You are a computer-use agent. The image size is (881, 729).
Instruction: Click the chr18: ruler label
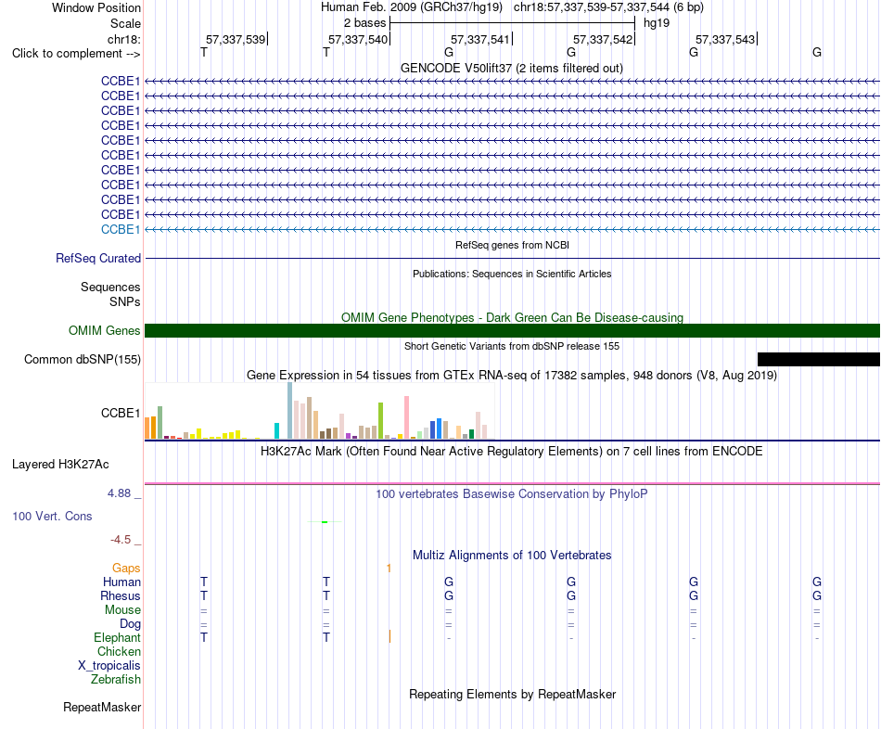point(124,39)
